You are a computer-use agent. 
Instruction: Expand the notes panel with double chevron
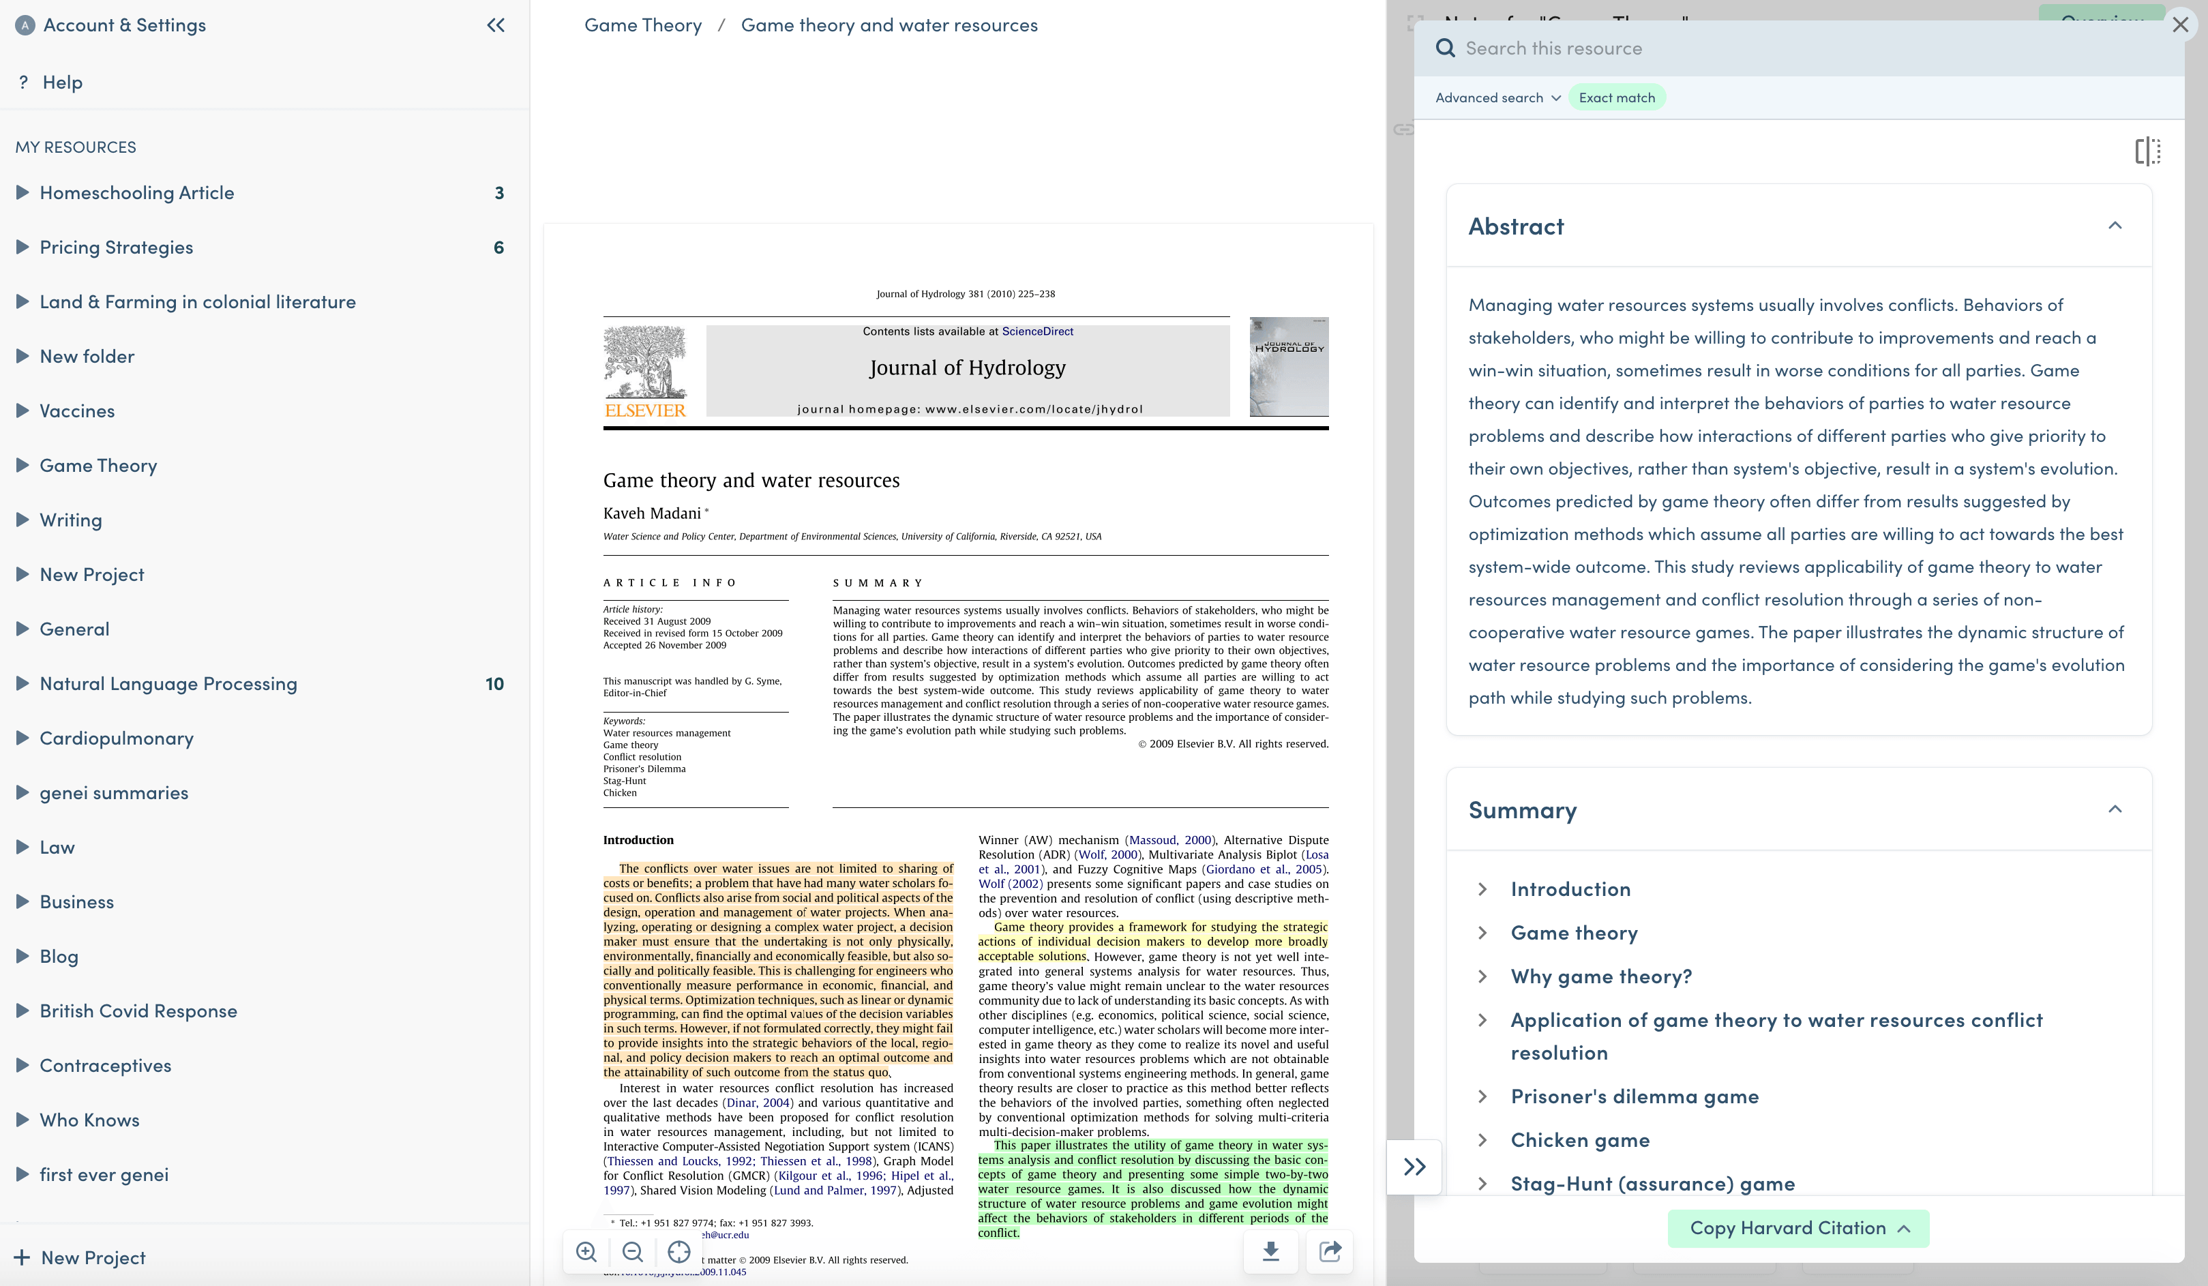coord(1414,1166)
